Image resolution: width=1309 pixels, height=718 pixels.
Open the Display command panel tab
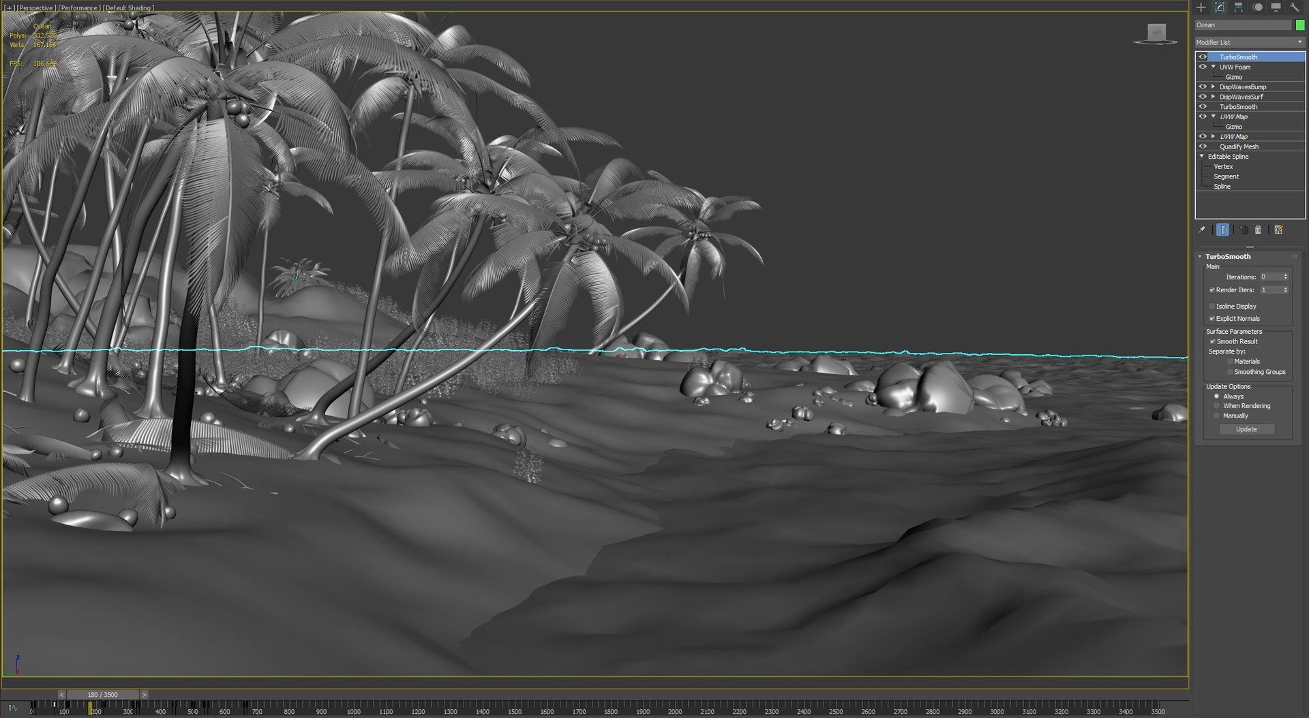pyautogui.click(x=1276, y=7)
